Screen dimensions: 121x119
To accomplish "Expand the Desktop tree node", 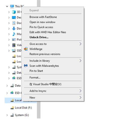I will 9,18.
